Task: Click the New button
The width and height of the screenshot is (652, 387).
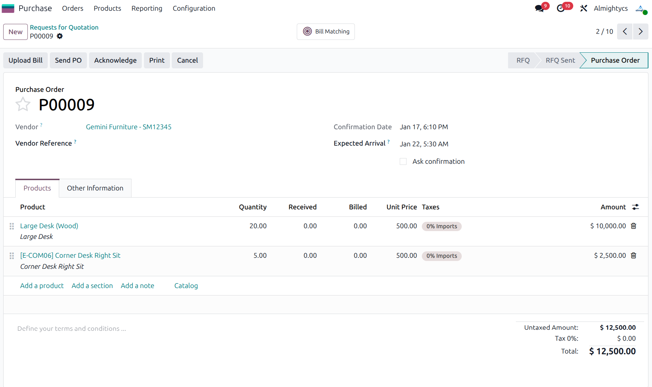Action: tap(15, 32)
